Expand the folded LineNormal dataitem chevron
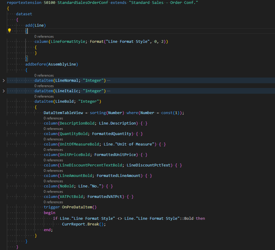 [x=4, y=81]
